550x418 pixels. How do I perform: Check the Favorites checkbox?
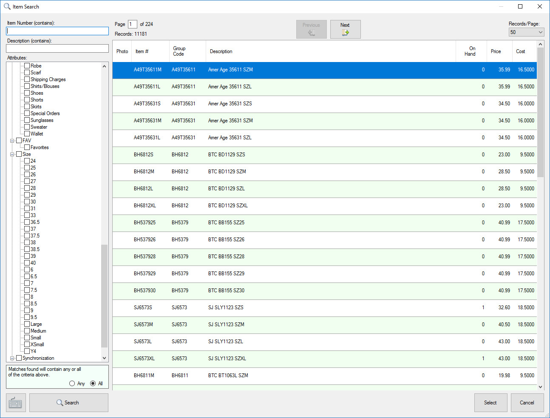pyautogui.click(x=27, y=147)
